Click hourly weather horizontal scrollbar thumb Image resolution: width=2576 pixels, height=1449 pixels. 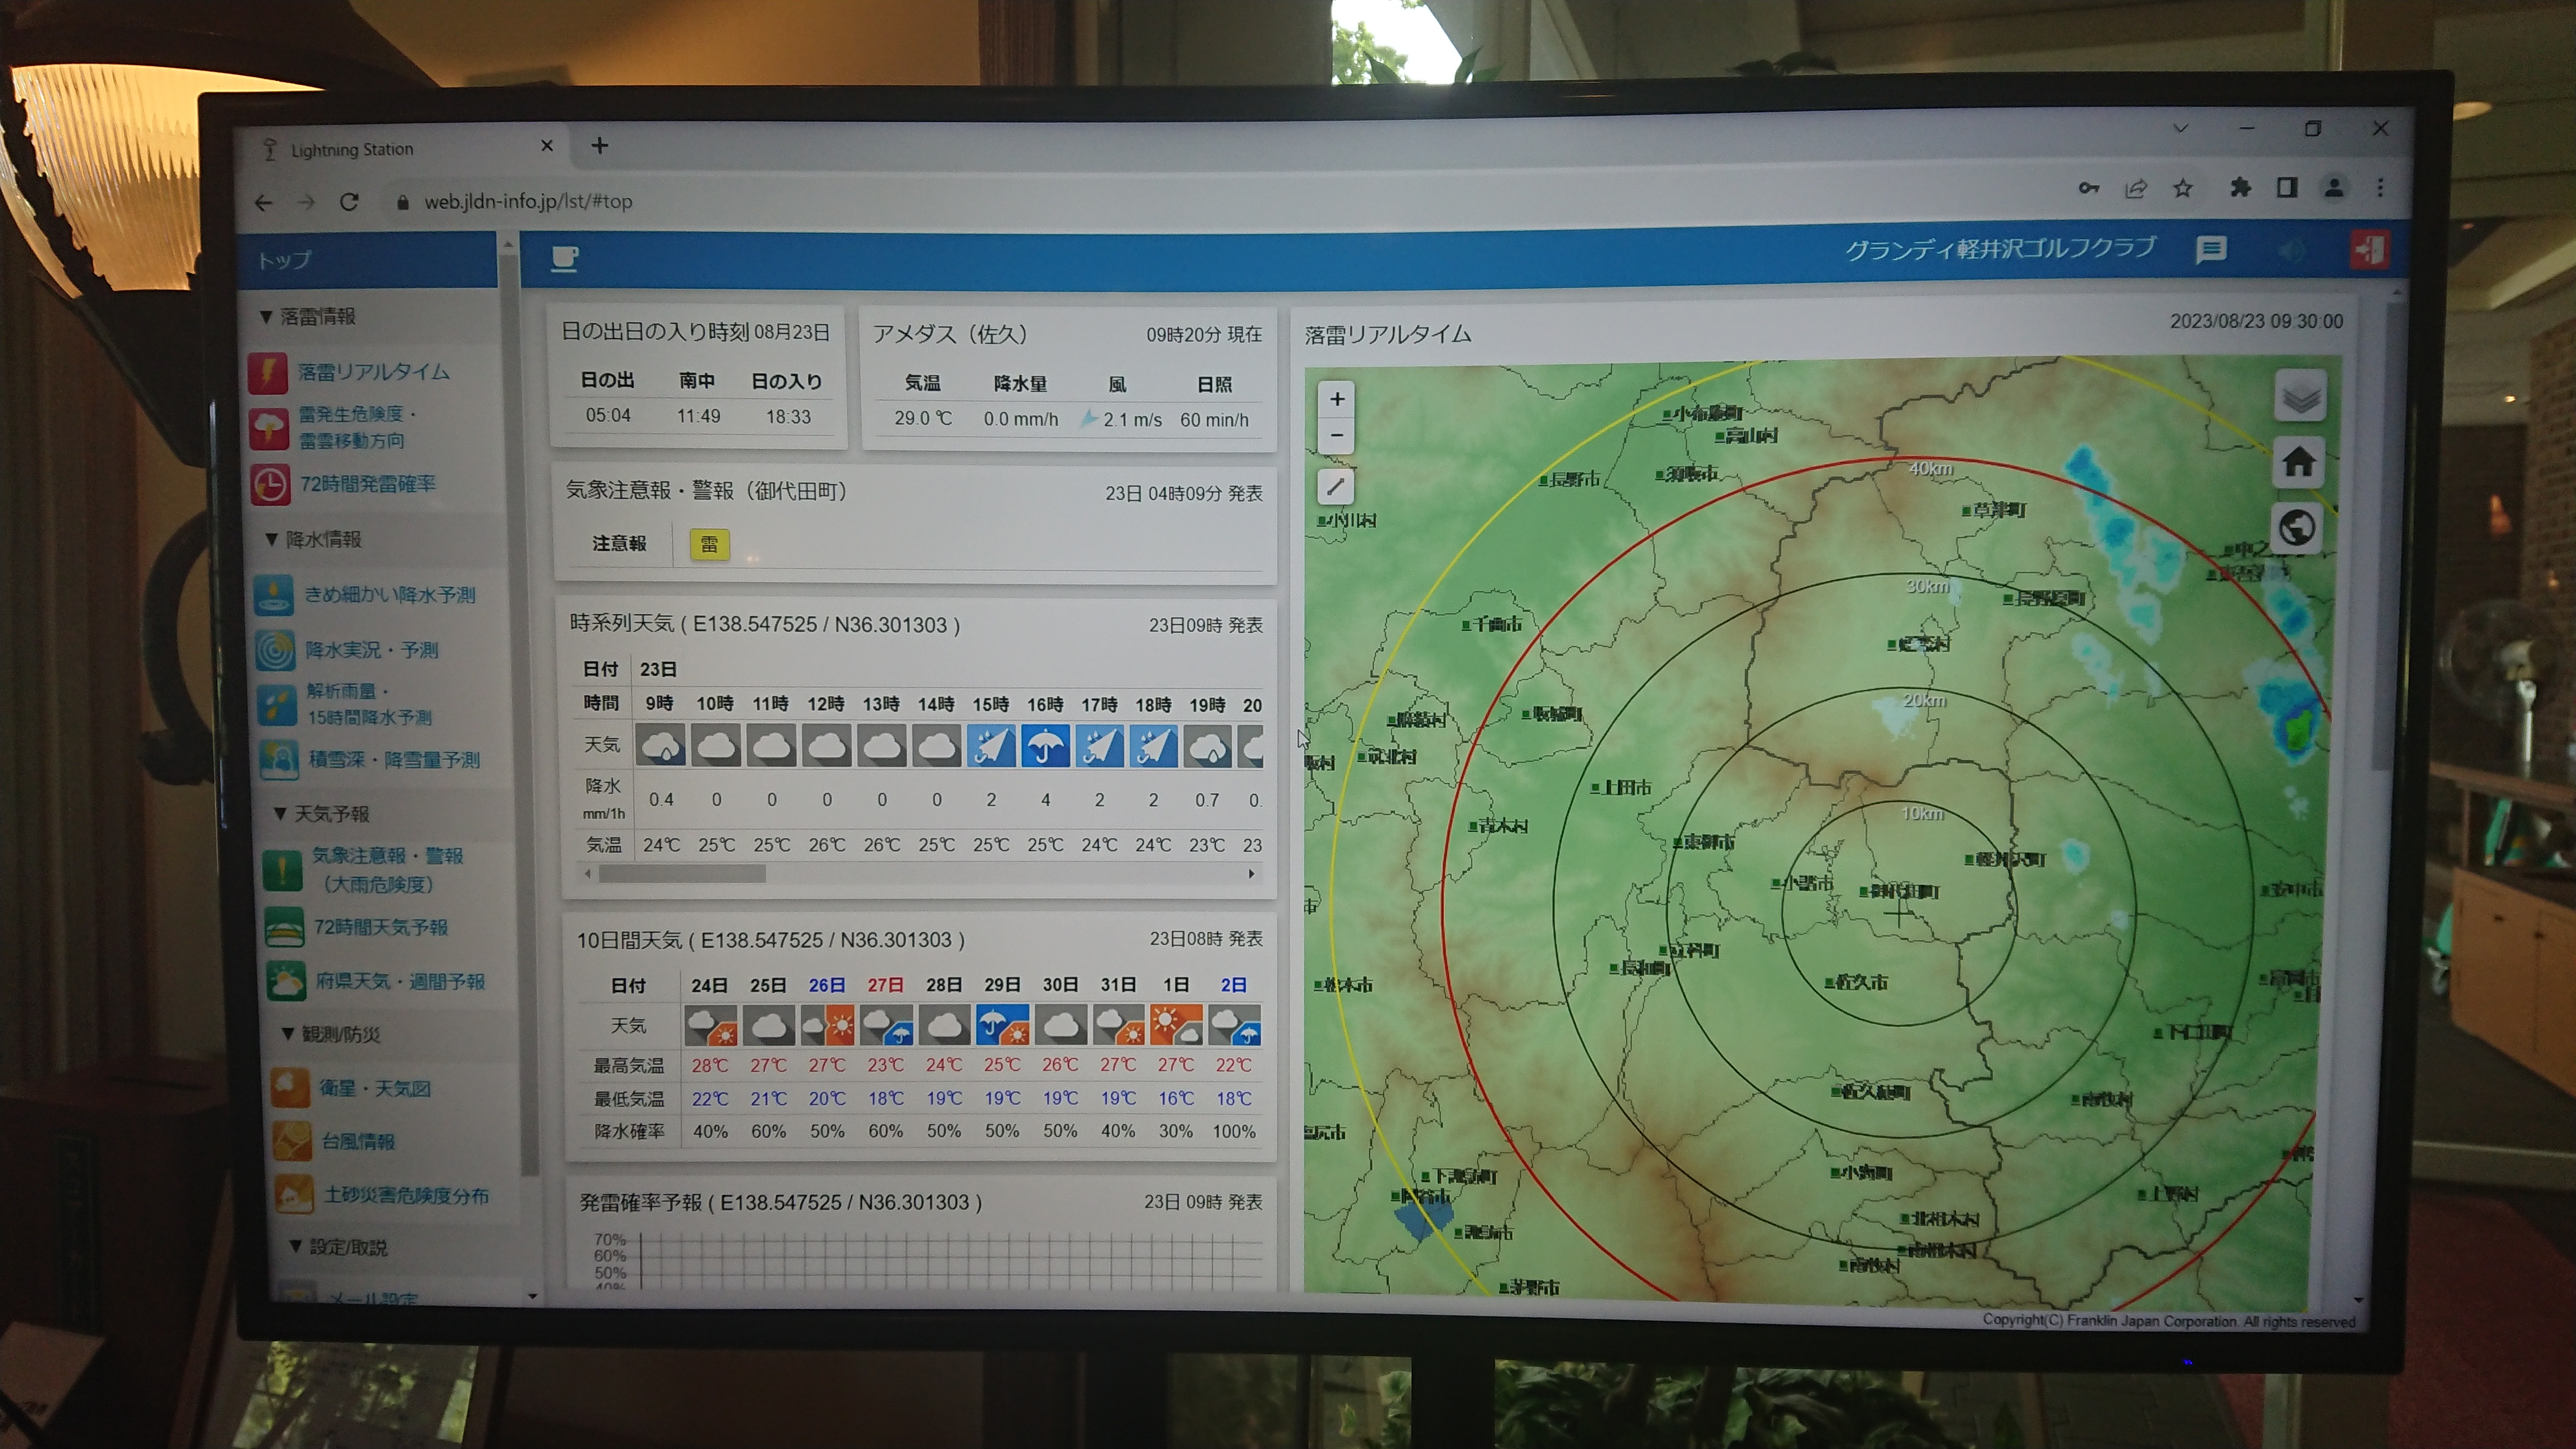(682, 874)
